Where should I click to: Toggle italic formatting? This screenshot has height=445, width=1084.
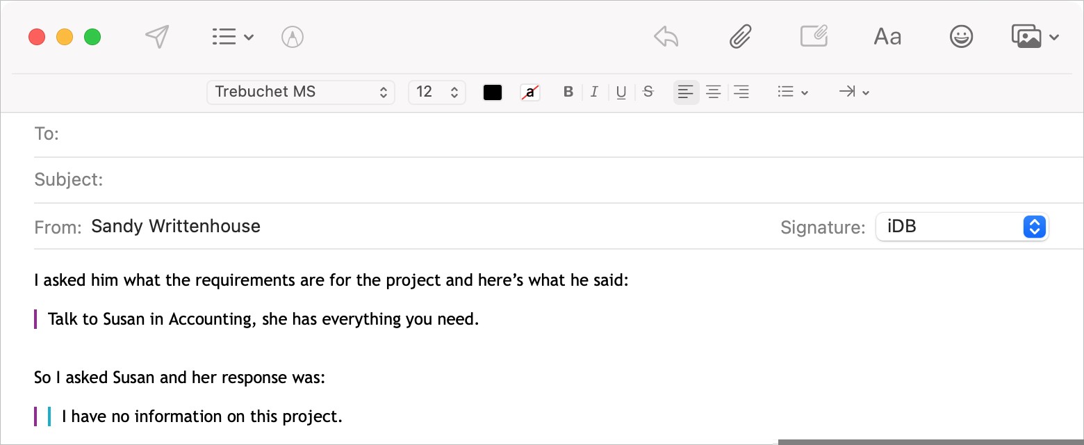point(594,92)
